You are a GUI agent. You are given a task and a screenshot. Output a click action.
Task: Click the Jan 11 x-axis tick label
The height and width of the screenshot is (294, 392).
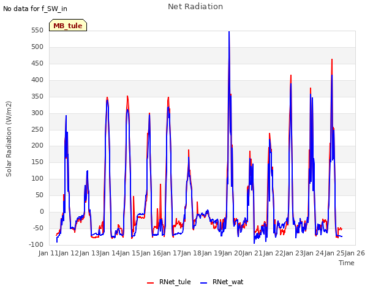pos(48,253)
